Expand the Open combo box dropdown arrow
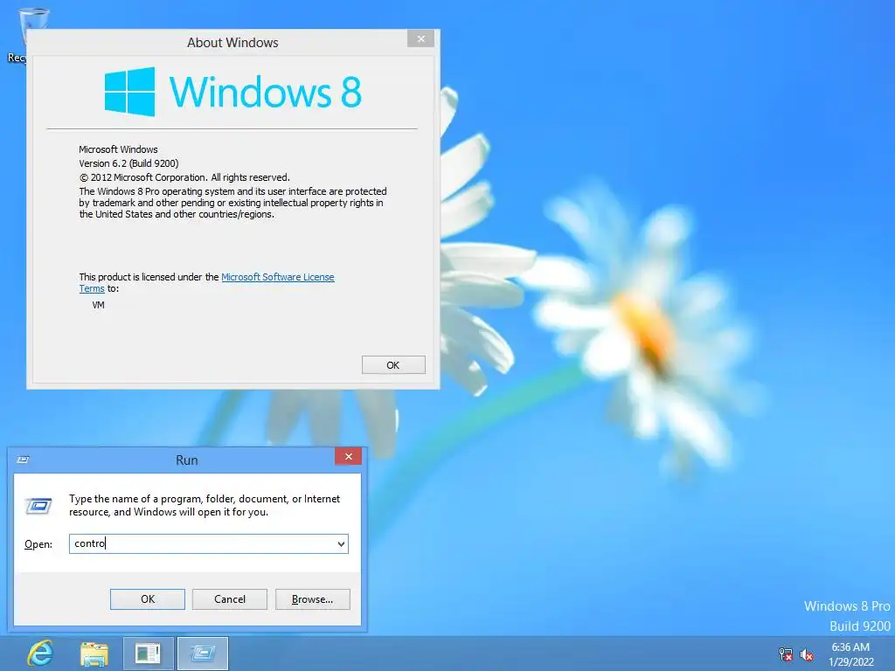 (x=341, y=543)
